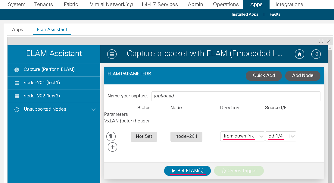The image size is (334, 183).
Task: Go to Installed Apps submenu
Action: click(245, 14)
